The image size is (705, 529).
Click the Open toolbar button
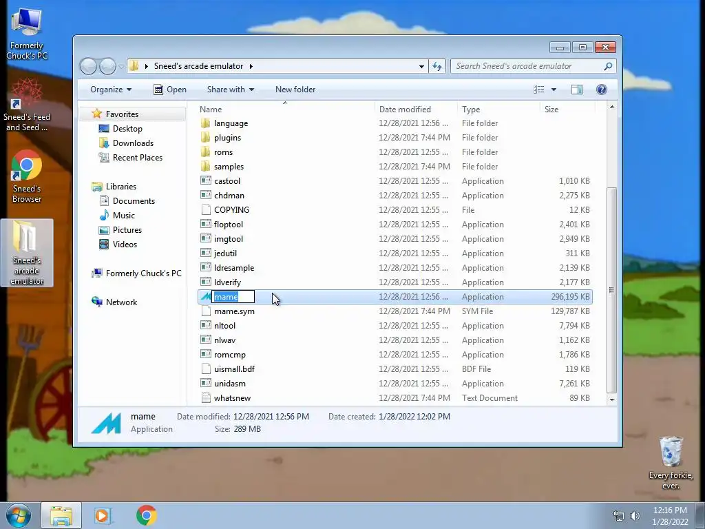(170, 90)
